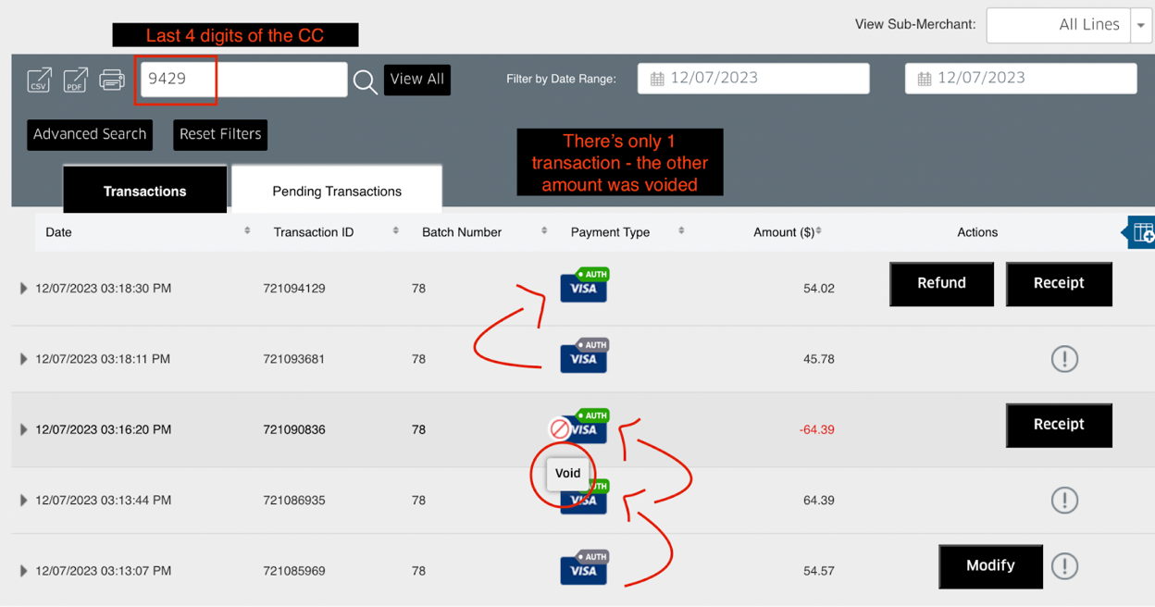Screen dimensions: 1155x607
Task: Select the Transactions tab
Action: [144, 190]
